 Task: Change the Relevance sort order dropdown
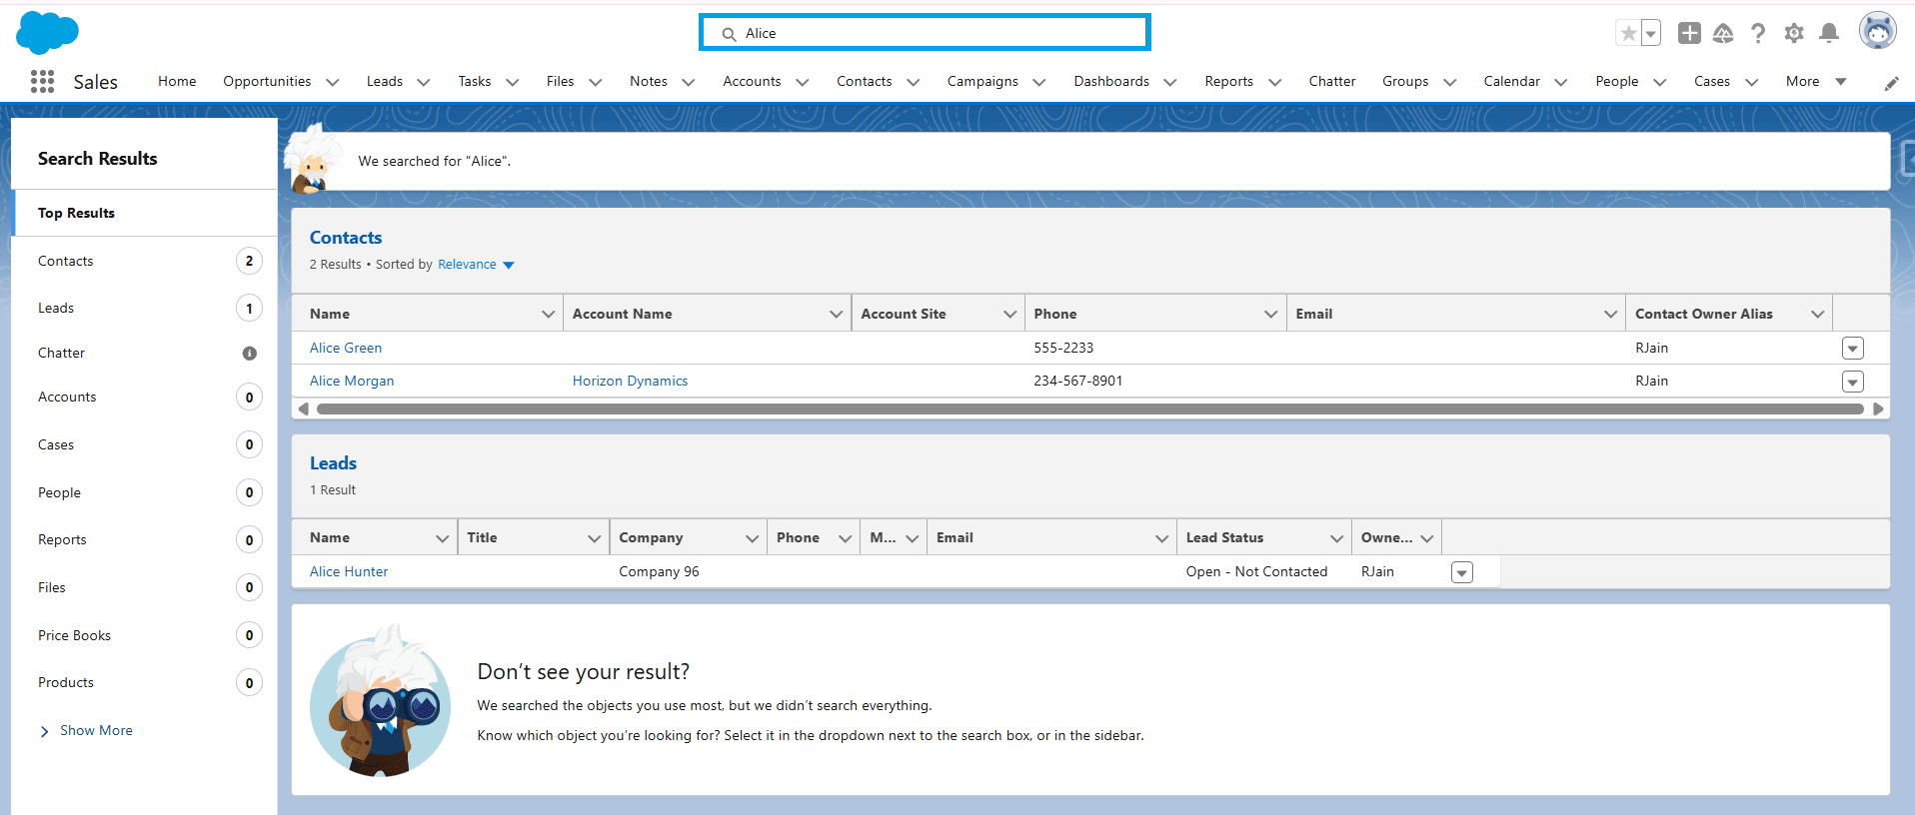pos(476,265)
